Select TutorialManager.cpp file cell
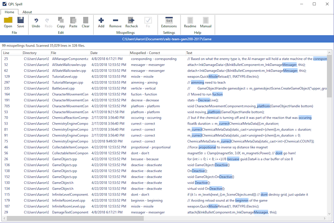The image size is (334, 223). [67, 82]
